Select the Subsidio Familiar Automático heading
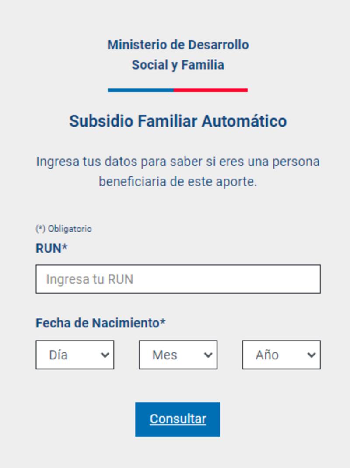Viewport: 350px width, 468px height. click(178, 121)
